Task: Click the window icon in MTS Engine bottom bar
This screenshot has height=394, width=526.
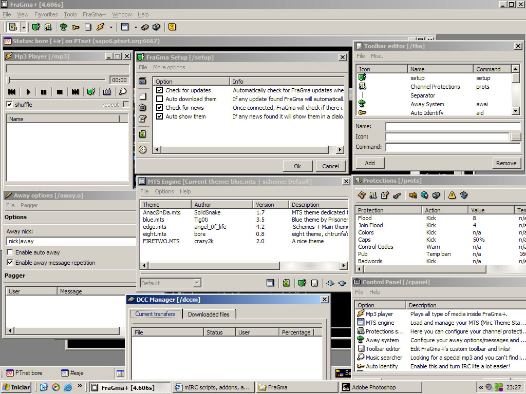Action: click(270, 283)
